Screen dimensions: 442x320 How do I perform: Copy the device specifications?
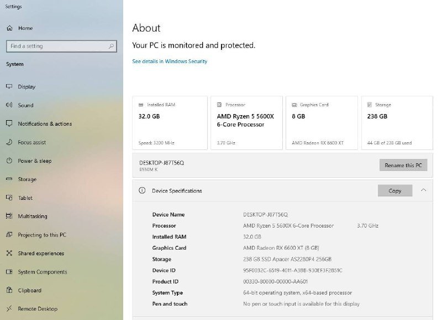pos(394,190)
